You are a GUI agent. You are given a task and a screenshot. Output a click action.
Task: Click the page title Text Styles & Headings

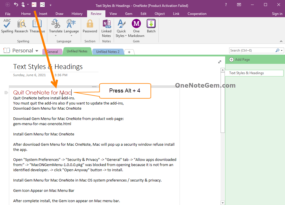[48, 67]
